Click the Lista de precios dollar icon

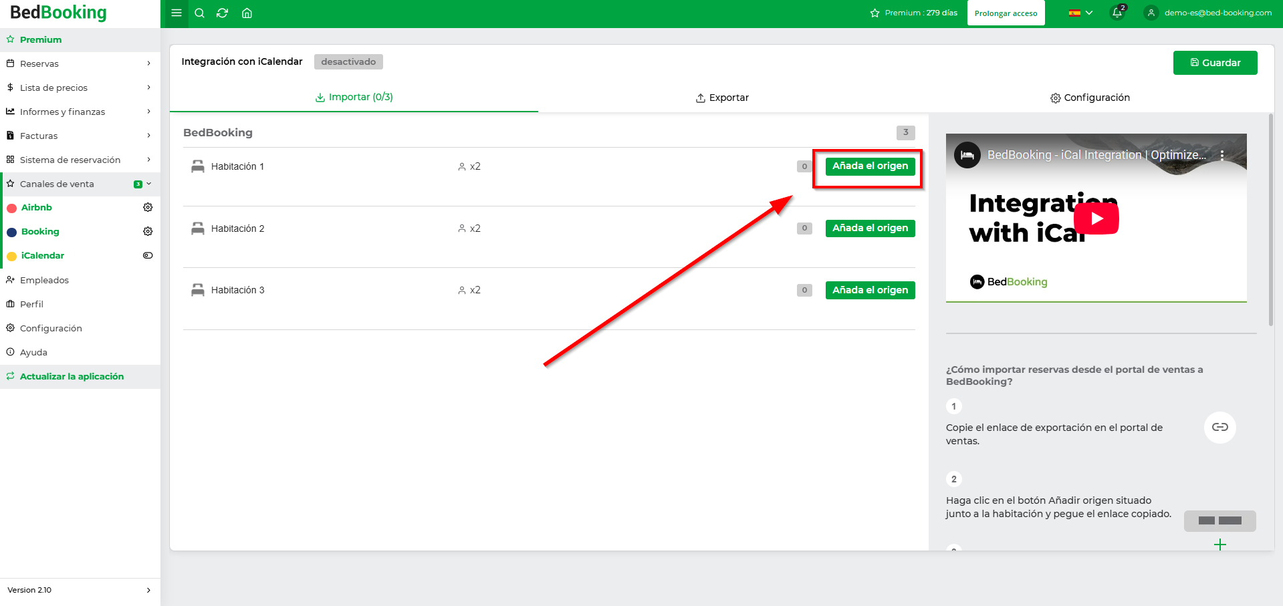click(x=10, y=88)
